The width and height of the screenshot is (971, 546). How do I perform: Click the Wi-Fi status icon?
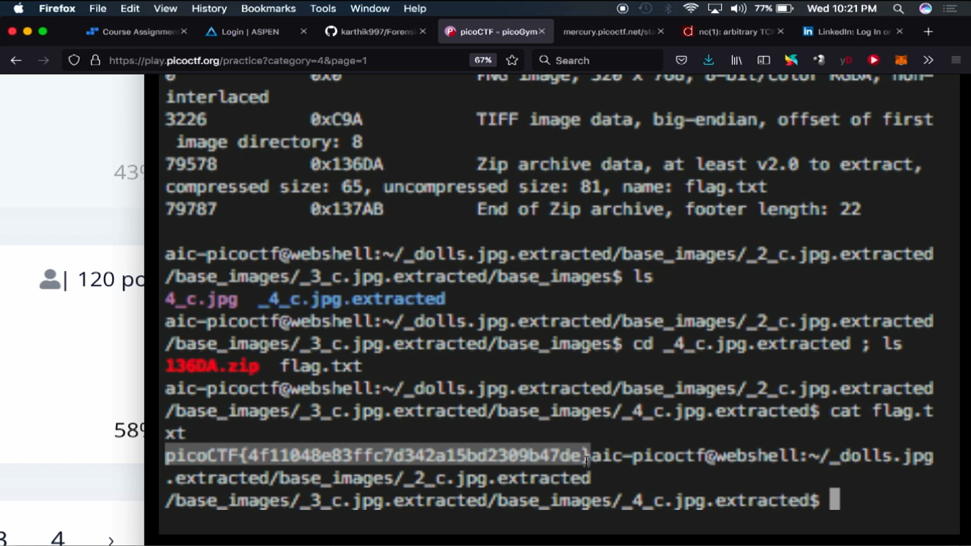(x=691, y=8)
